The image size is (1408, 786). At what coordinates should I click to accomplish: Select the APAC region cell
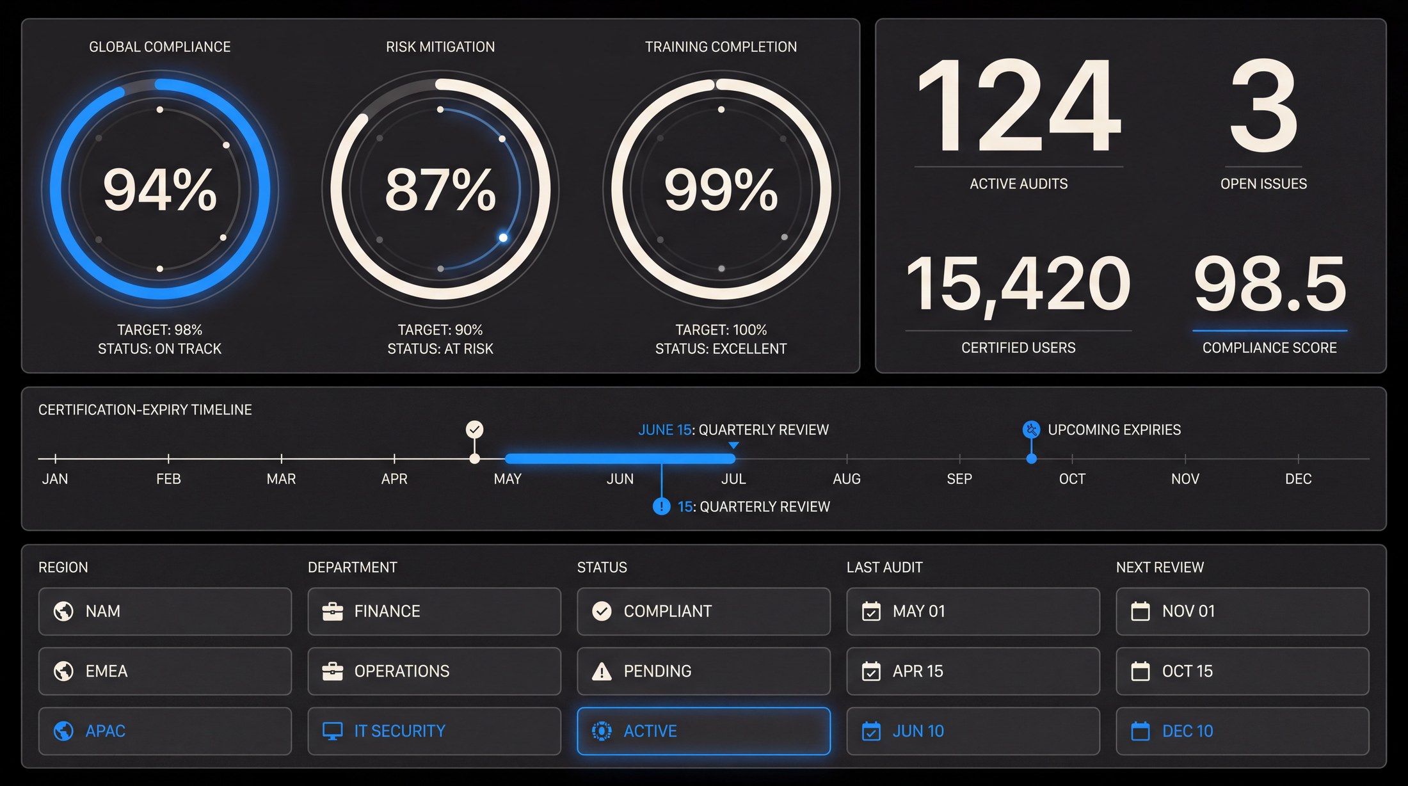point(165,730)
